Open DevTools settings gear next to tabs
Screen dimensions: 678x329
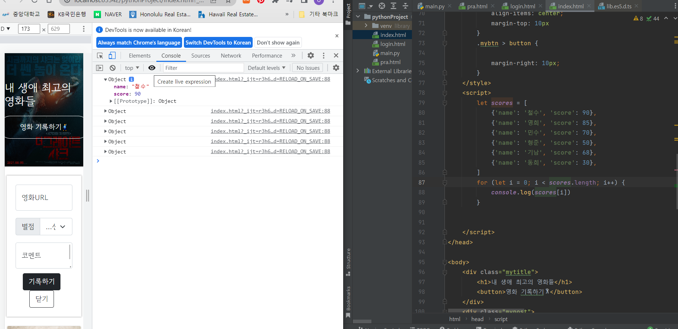311,55
